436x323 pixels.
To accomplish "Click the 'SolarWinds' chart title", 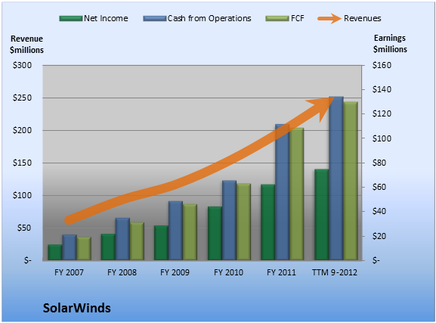I will point(77,308).
